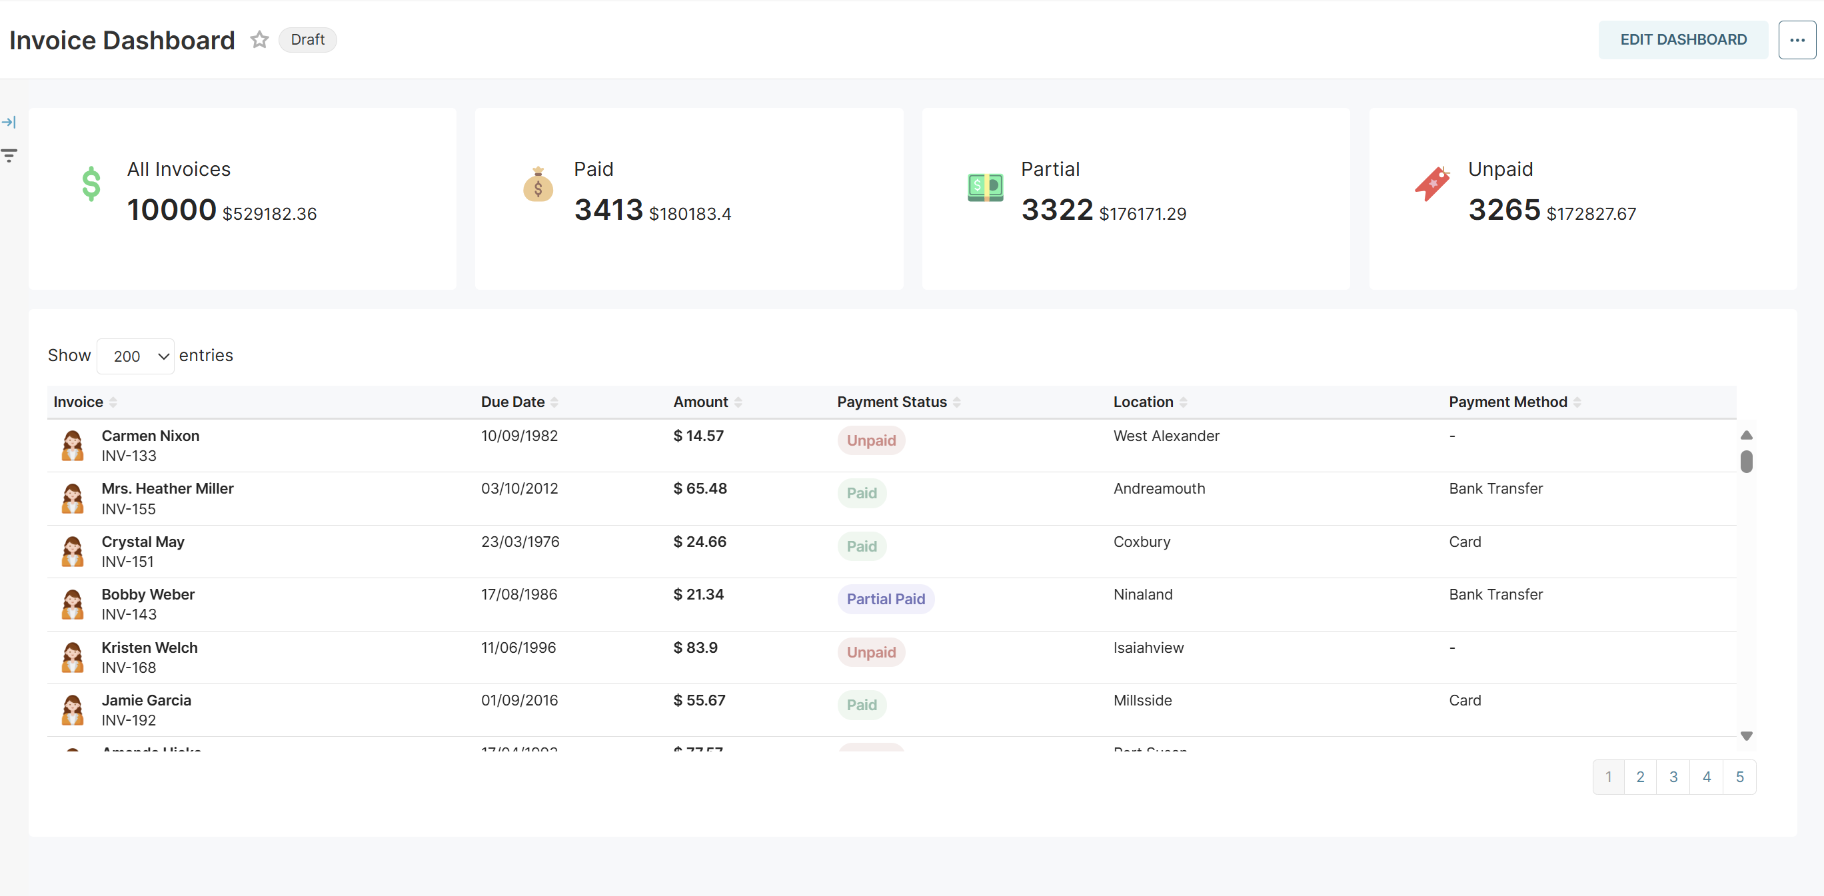
Task: Sort by Payment Status column arrows
Action: pos(956,402)
